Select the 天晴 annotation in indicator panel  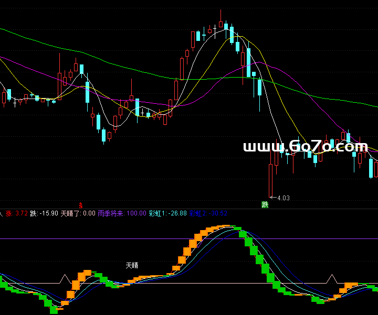pyautogui.click(x=132, y=266)
